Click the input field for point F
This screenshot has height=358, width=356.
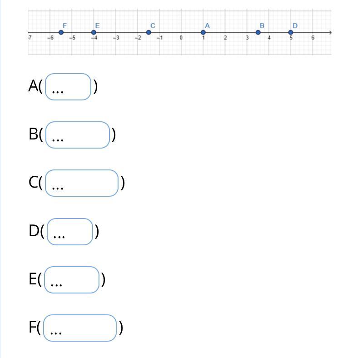[80, 328]
